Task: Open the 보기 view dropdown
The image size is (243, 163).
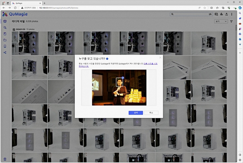Action: [x=221, y=22]
